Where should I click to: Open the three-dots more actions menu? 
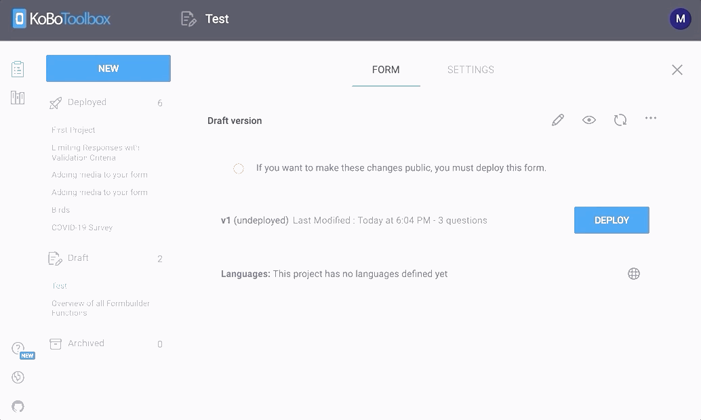tap(651, 119)
